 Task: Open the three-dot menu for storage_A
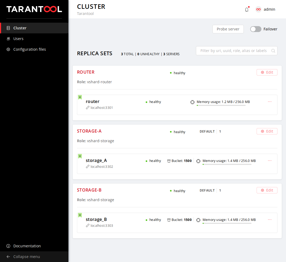pyautogui.click(x=270, y=161)
